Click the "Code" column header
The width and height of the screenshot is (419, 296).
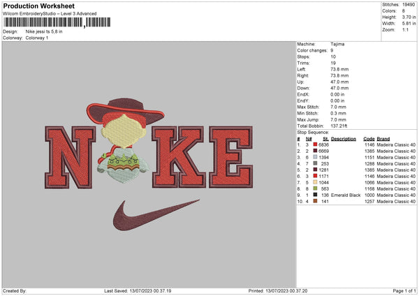tap(369, 139)
